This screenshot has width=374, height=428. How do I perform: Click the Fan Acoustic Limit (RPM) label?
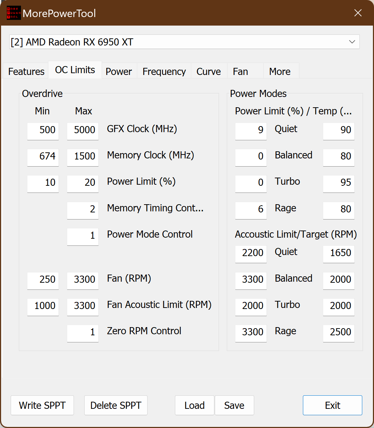coord(159,305)
